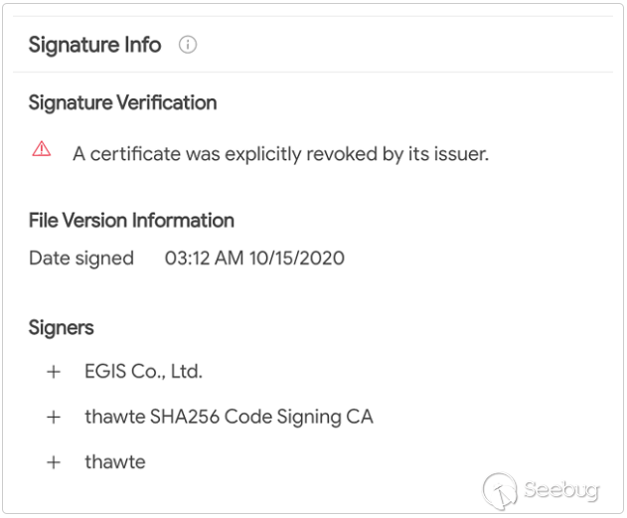Click the Seebug watermark text

coord(561,491)
